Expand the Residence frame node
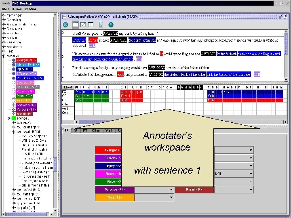 (4, 47)
